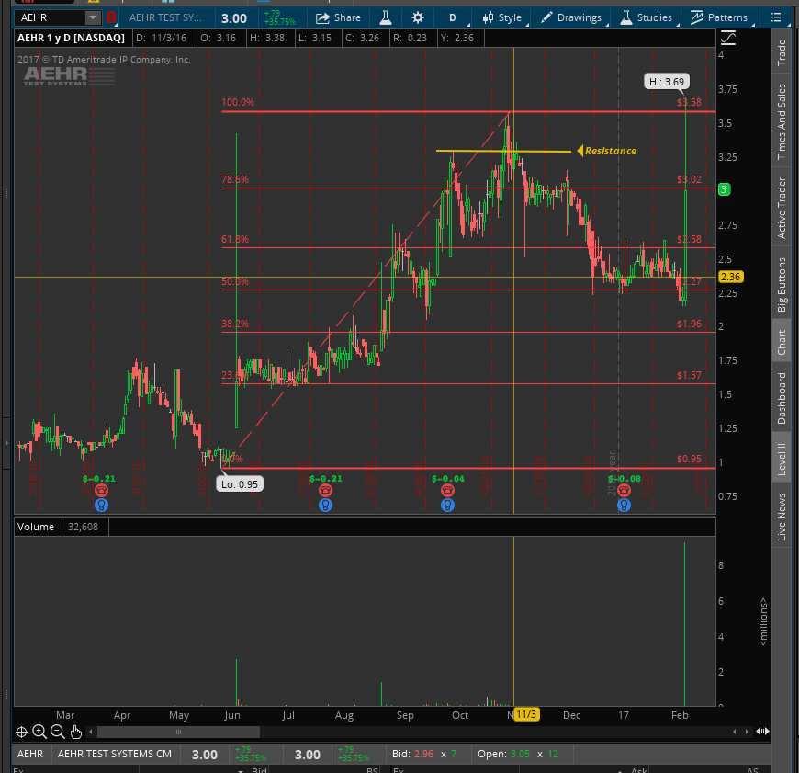Click the red symbol link clip icon
The image size is (799, 773).
[x=111, y=17]
